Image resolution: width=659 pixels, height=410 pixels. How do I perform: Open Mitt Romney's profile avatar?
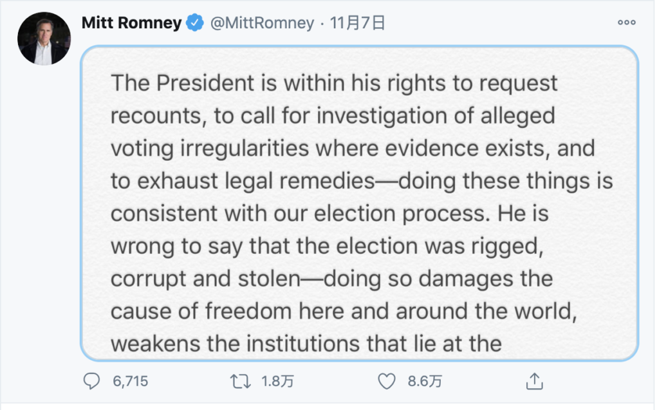43,39
